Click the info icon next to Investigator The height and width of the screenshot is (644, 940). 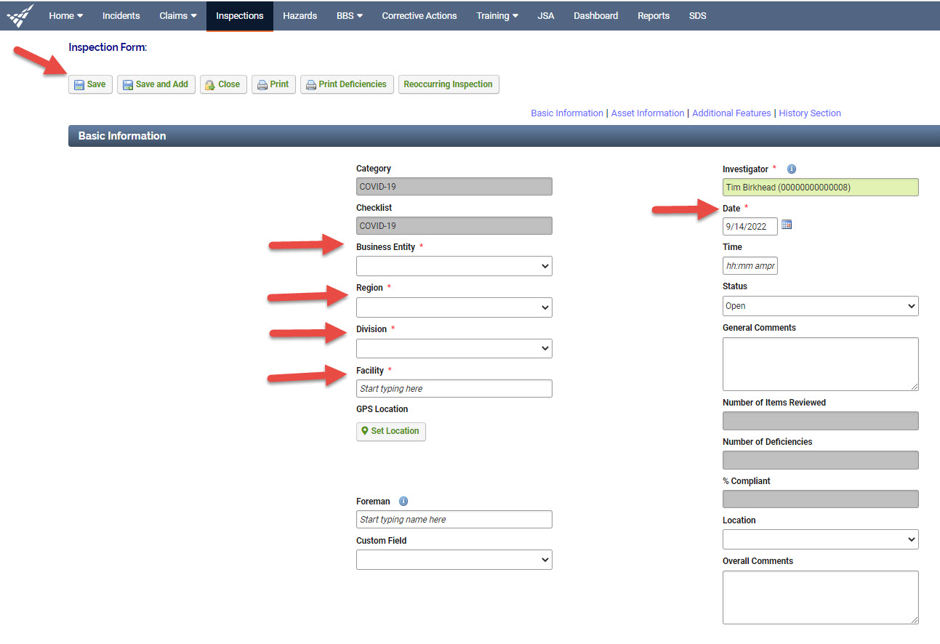pos(791,169)
